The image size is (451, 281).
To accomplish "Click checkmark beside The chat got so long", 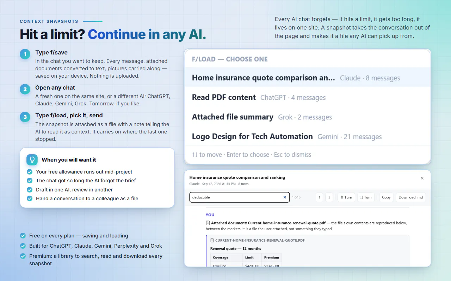I will click(30, 181).
